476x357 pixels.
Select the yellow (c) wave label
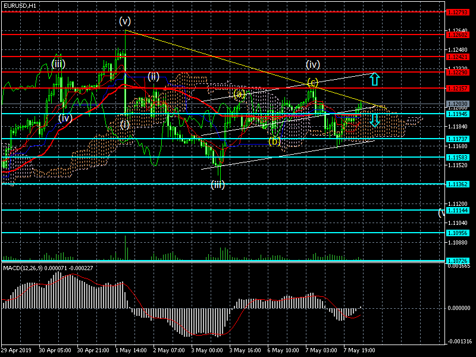(312, 82)
